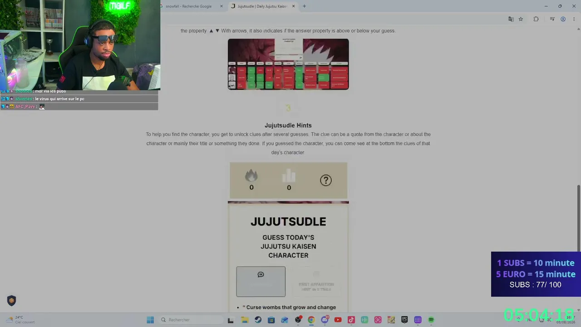Image resolution: width=581 pixels, height=327 pixels.
Task: Click the translate page icon
Action: [511, 19]
